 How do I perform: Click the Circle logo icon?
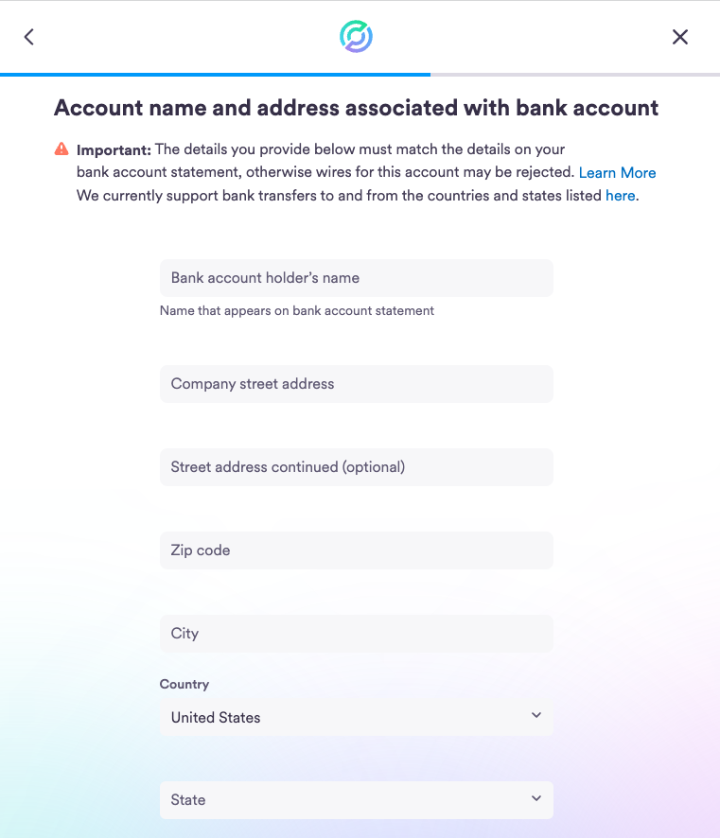(356, 36)
